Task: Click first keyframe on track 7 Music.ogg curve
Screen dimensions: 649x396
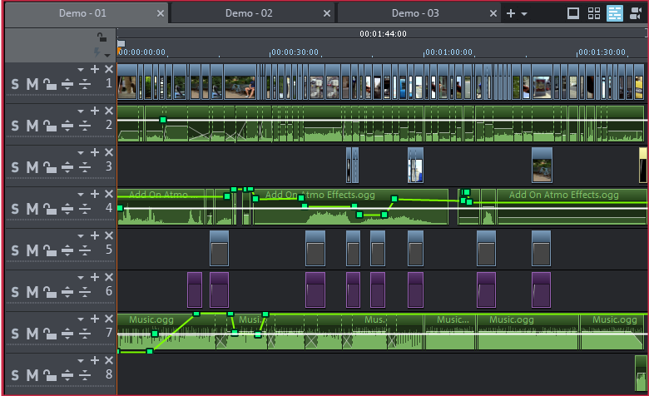Action: (150, 351)
